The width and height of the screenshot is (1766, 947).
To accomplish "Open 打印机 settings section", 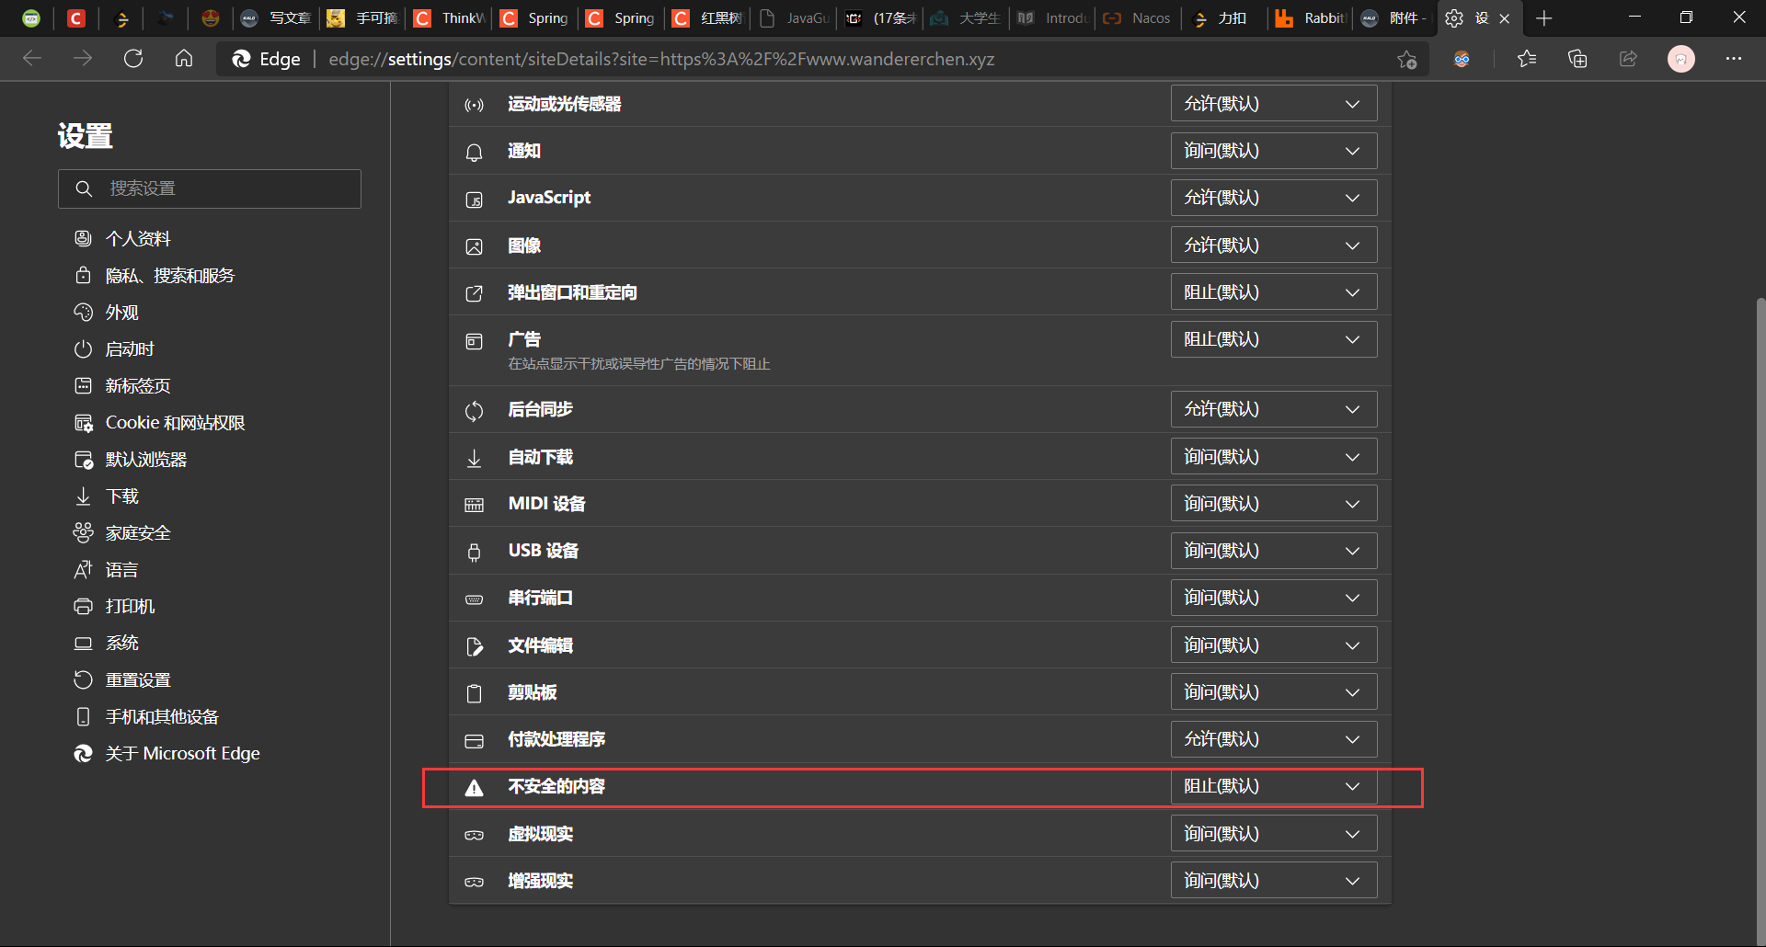I will tap(114, 607).
